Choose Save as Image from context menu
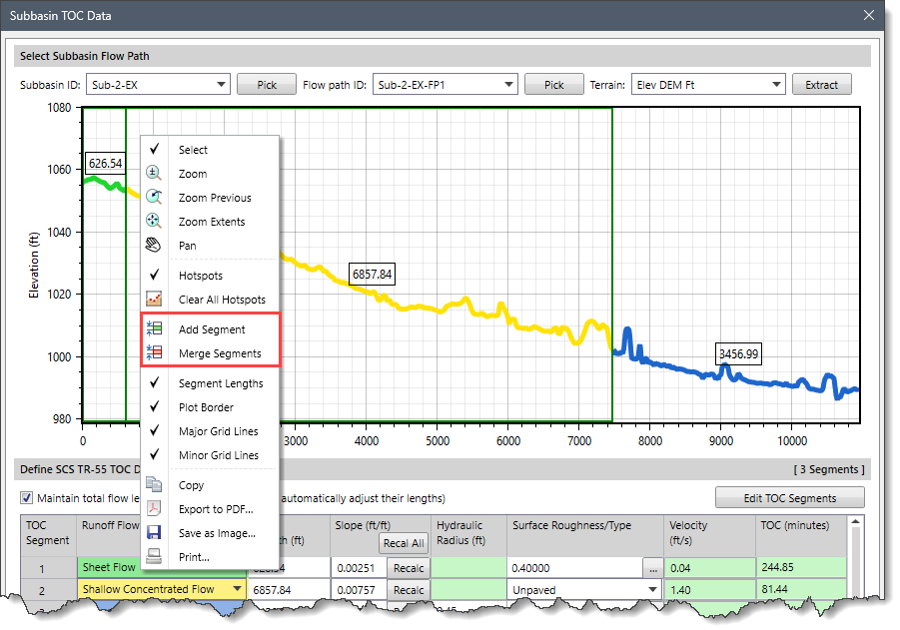This screenshot has width=900, height=630. pyautogui.click(x=217, y=533)
